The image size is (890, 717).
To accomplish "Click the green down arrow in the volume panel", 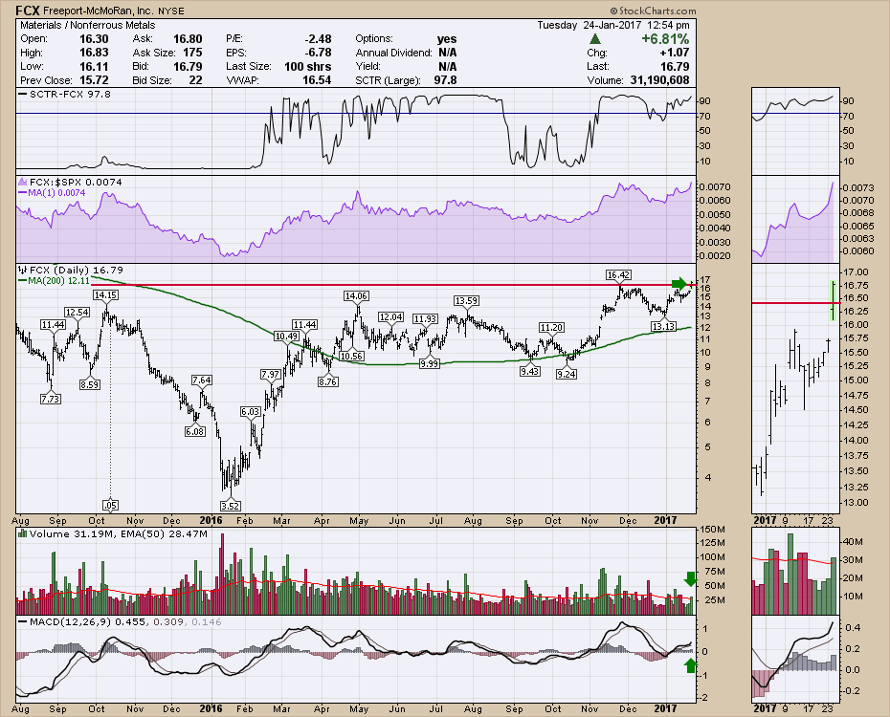I will 690,579.
